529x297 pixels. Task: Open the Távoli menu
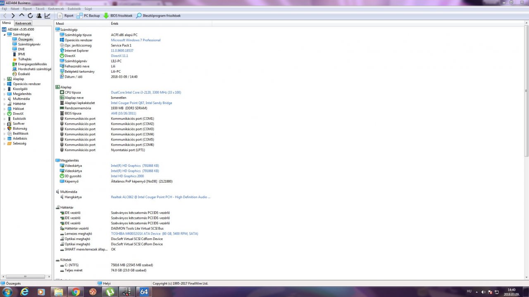(40, 9)
